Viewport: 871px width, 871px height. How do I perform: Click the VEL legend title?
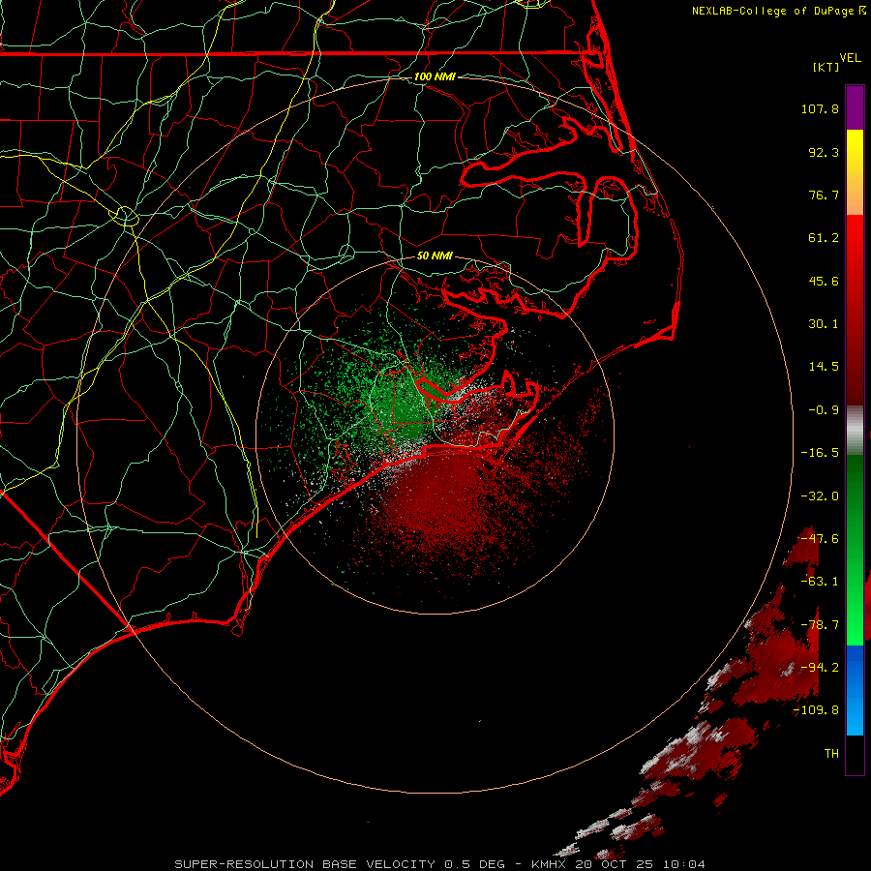click(850, 58)
